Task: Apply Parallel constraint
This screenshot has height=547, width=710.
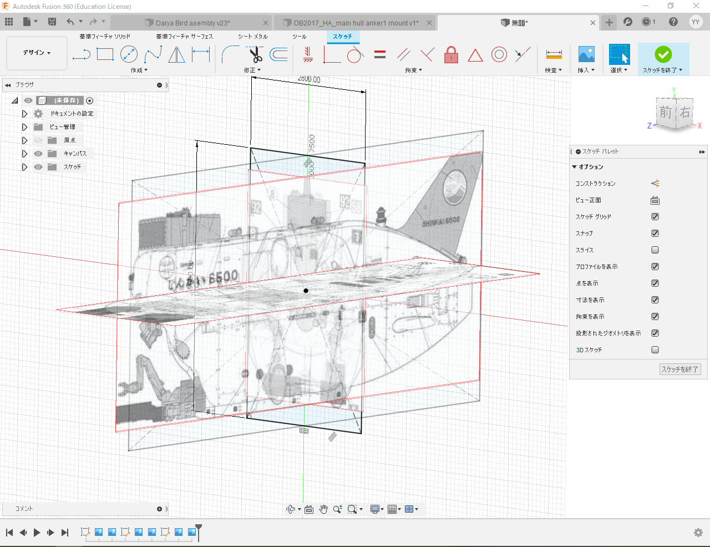Action: (x=404, y=54)
